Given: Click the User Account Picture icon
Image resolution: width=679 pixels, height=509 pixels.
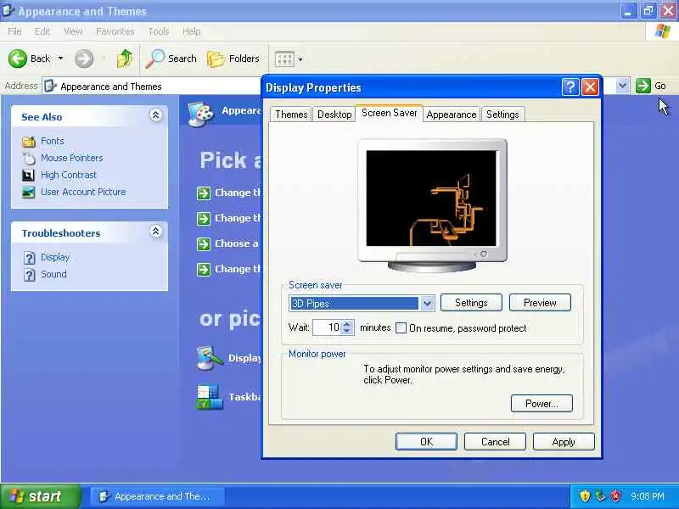Looking at the screenshot, I should 29,193.
